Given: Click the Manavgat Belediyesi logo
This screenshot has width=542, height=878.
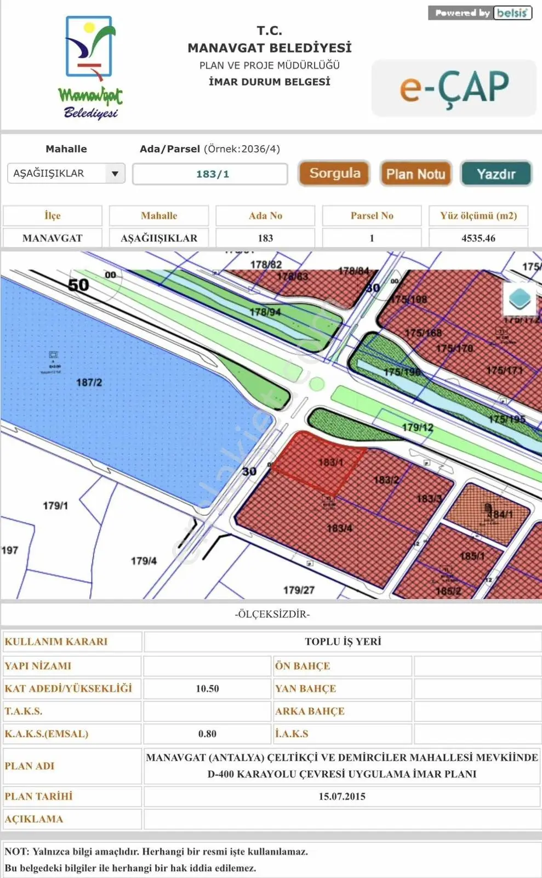Looking at the screenshot, I should pyautogui.click(x=90, y=67).
